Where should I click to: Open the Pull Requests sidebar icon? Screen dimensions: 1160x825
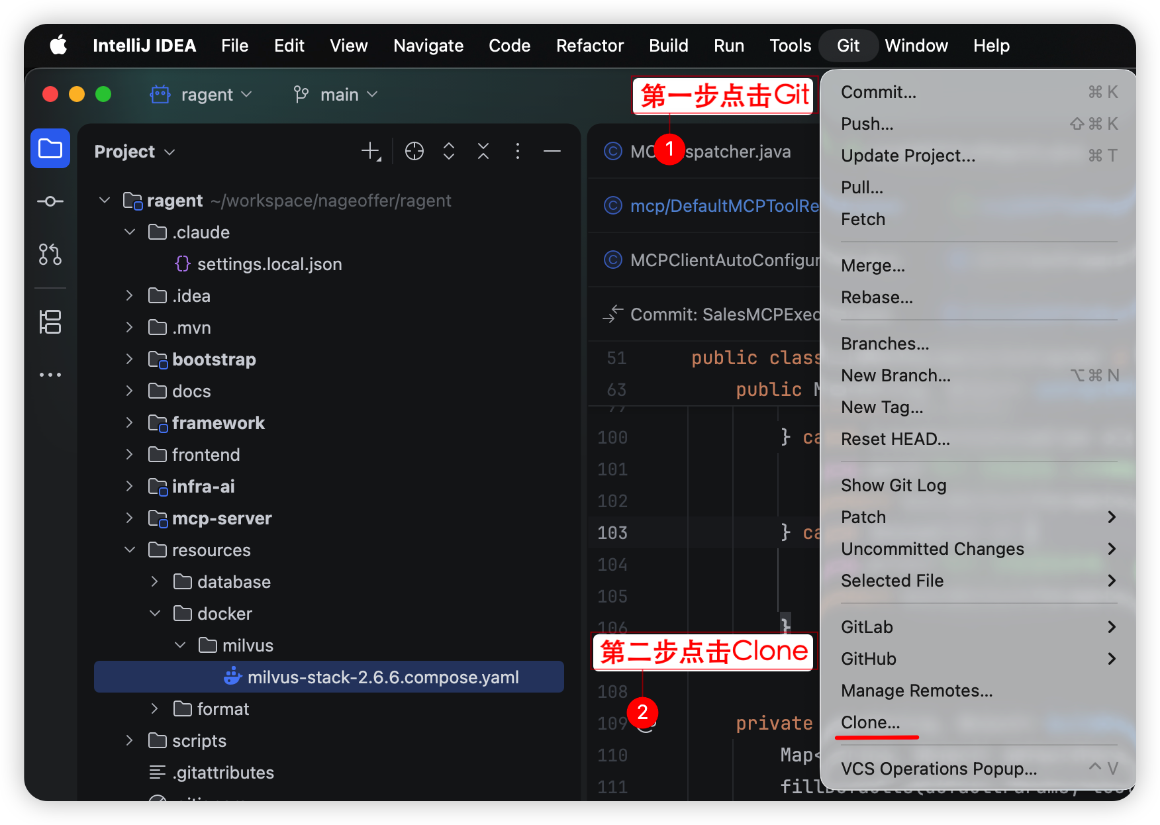pos(50,254)
